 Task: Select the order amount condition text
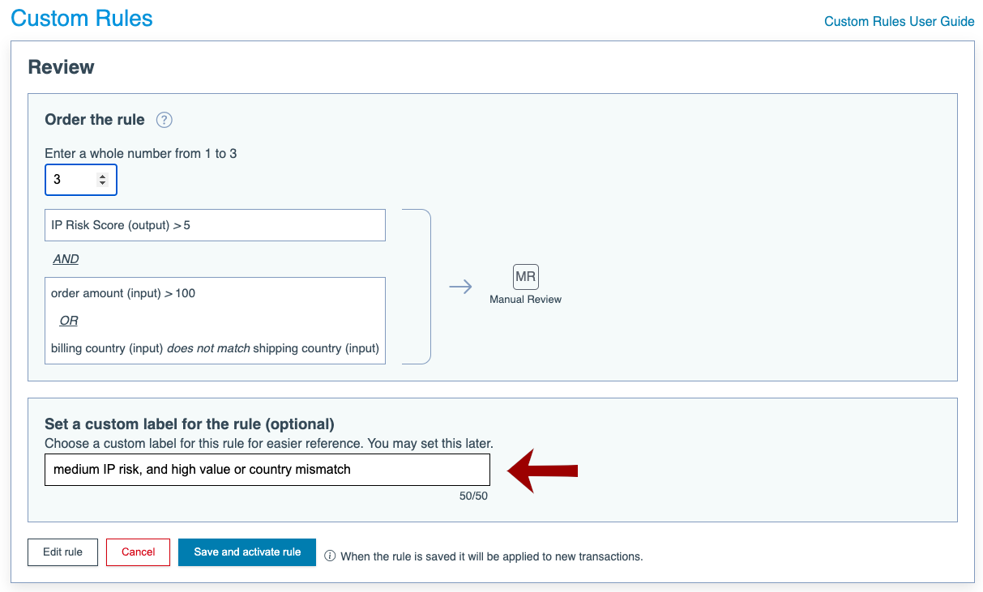click(123, 293)
